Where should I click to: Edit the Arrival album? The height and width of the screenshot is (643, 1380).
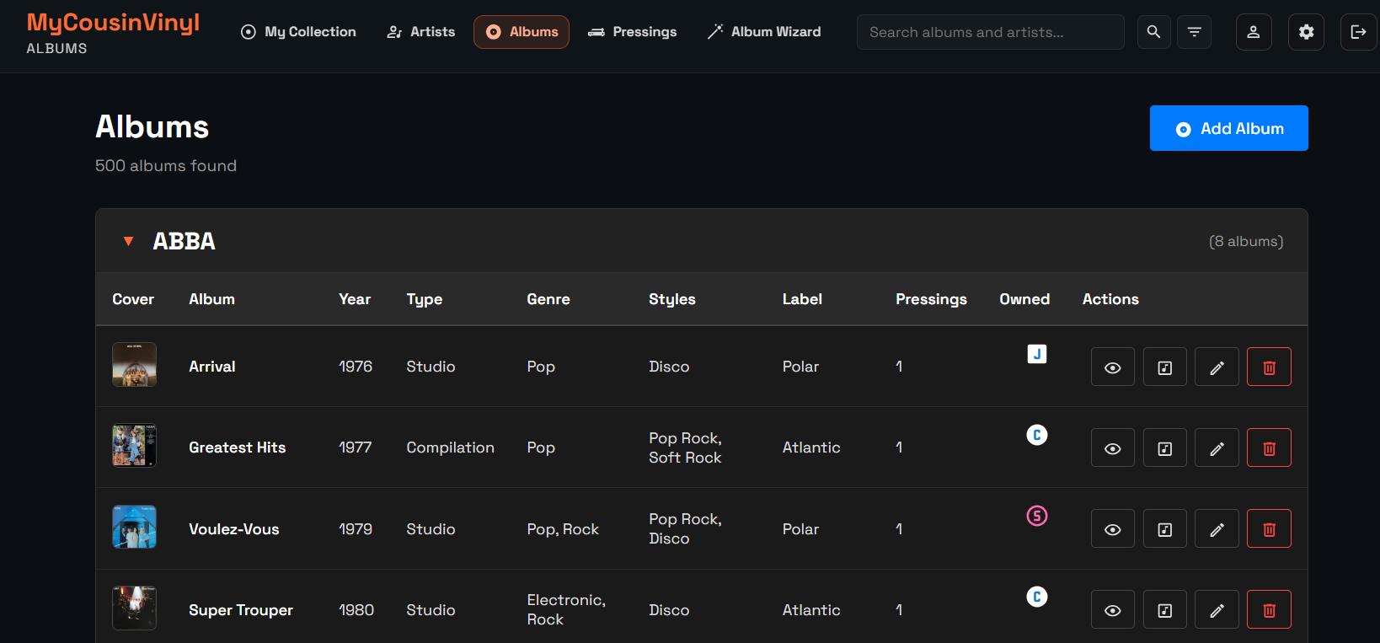pyautogui.click(x=1217, y=367)
